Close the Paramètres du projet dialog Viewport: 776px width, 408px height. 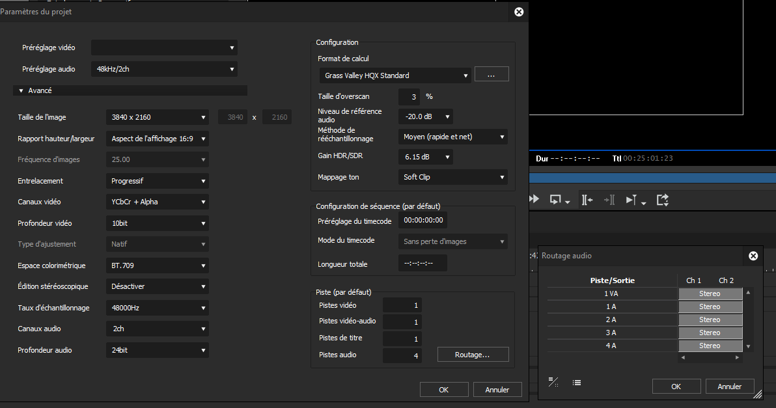tap(518, 12)
